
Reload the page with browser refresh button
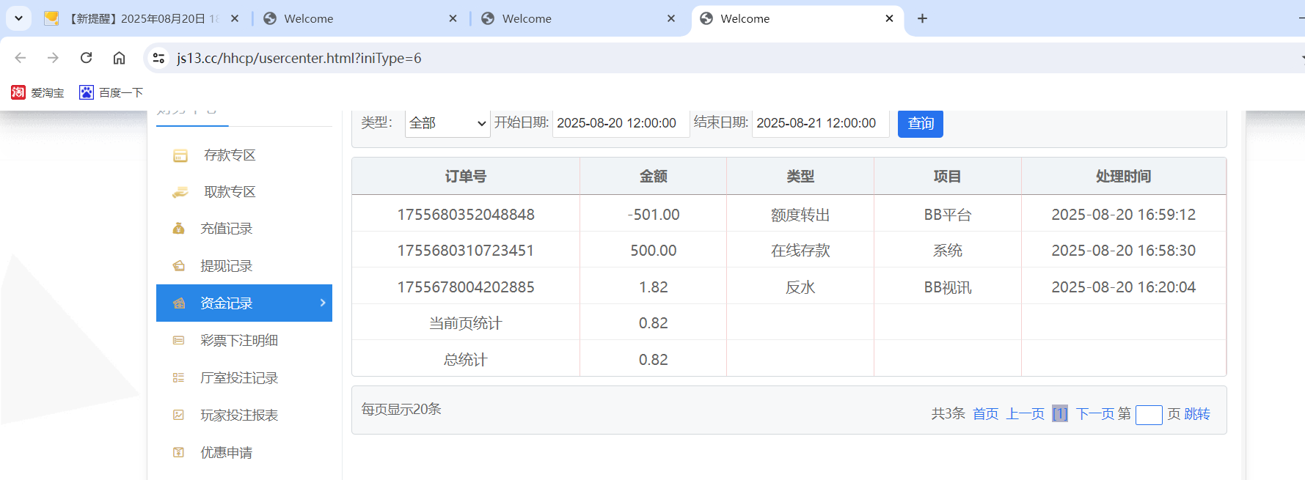(x=86, y=58)
